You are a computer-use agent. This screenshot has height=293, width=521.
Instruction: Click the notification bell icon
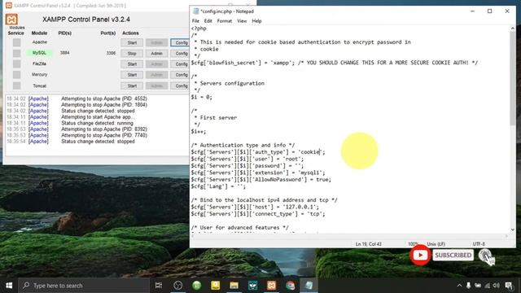click(x=486, y=256)
